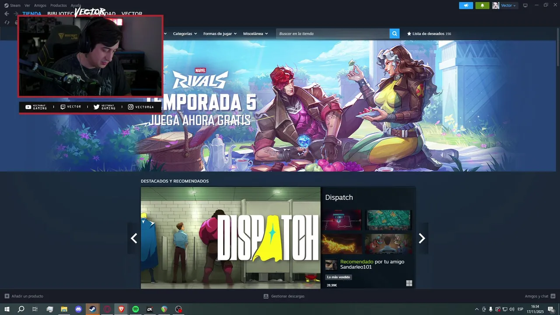The width and height of the screenshot is (560, 315).
Task: Click the Vector profile avatar
Action: click(x=496, y=6)
